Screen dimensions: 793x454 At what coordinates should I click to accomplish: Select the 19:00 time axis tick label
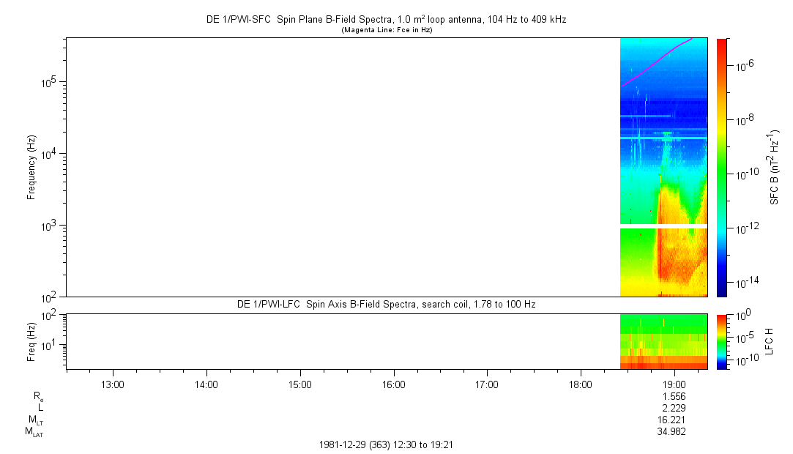pyautogui.click(x=674, y=384)
